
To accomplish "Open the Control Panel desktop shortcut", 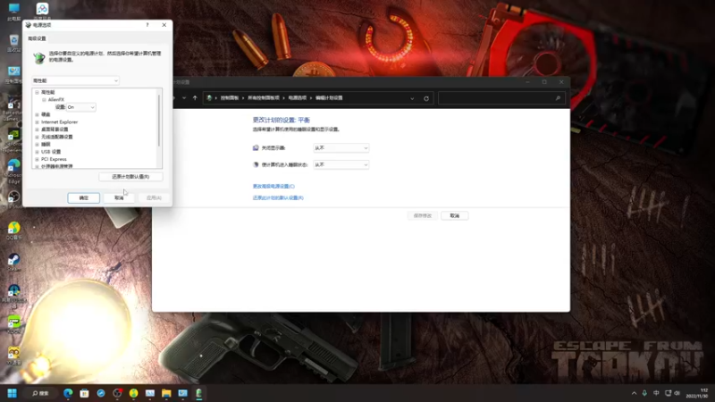I will 13,74.
